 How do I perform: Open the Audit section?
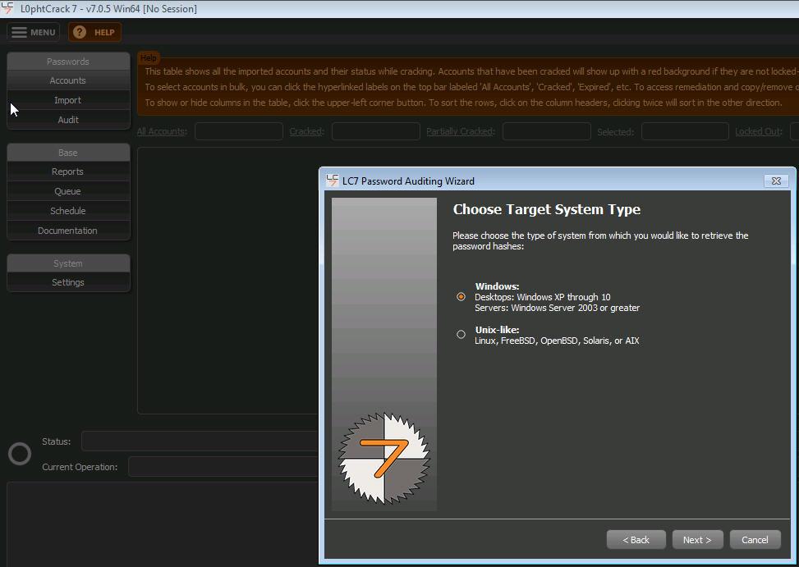coord(68,120)
